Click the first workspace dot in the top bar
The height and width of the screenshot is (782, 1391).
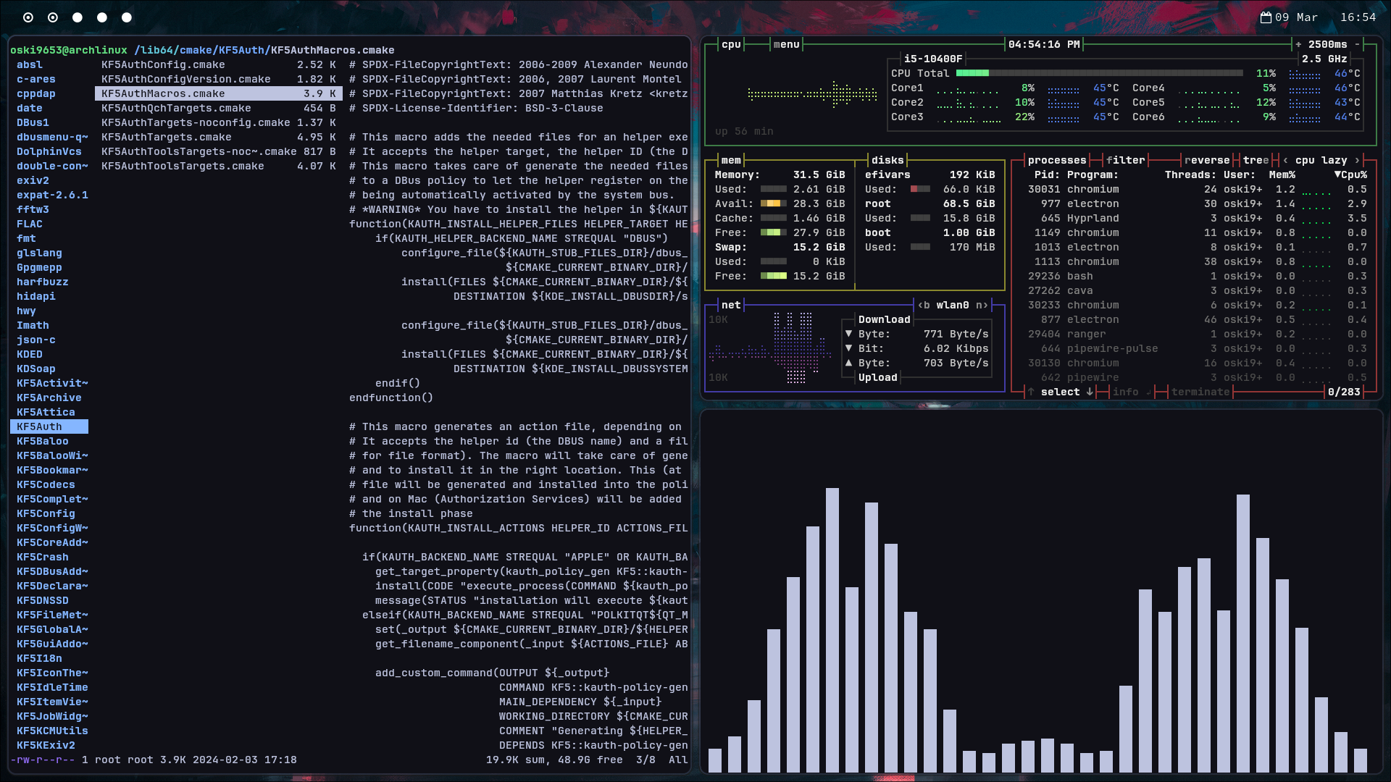(x=29, y=16)
